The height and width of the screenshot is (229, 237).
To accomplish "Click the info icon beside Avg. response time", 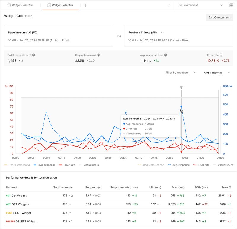I will [166, 55].
